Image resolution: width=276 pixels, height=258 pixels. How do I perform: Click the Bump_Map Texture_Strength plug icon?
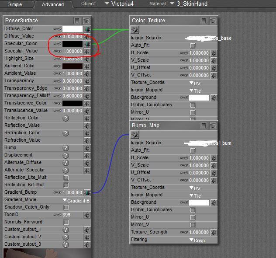pos(214,233)
